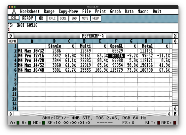Select the 'Metal' header cell
The width and height of the screenshot is (186, 135).
(x=146, y=46)
